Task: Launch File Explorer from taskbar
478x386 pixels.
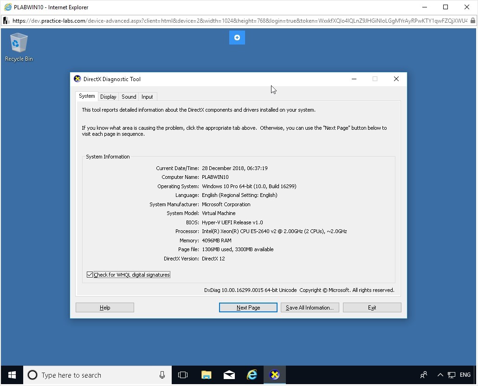Action: pos(206,375)
